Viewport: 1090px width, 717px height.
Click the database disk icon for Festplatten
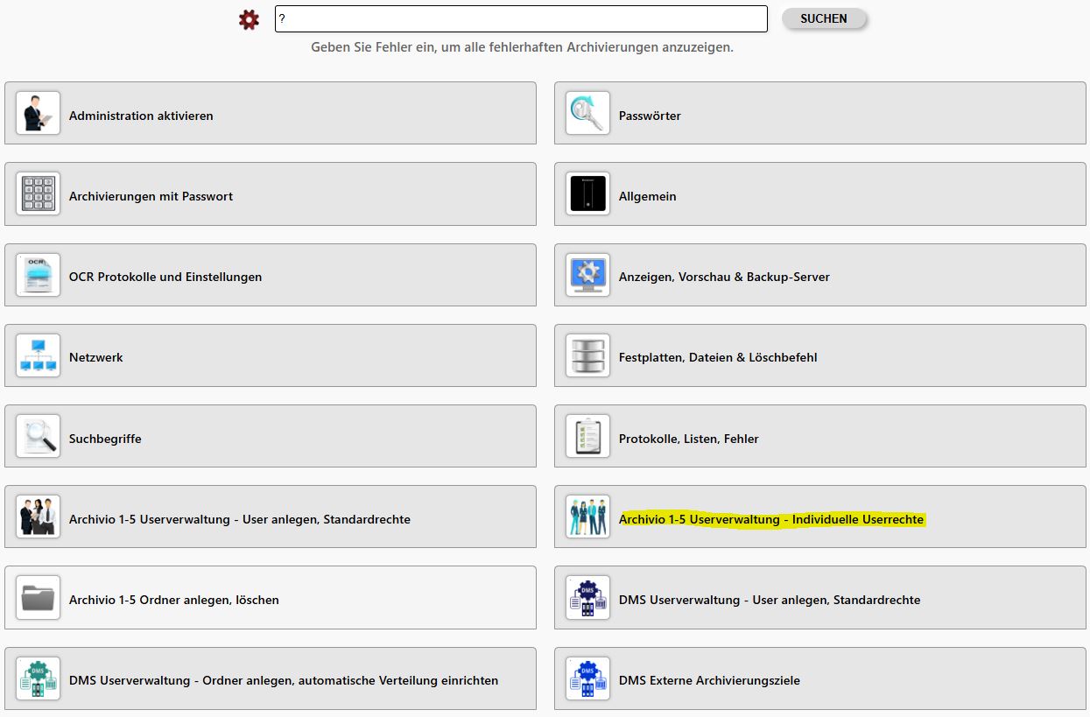(587, 355)
